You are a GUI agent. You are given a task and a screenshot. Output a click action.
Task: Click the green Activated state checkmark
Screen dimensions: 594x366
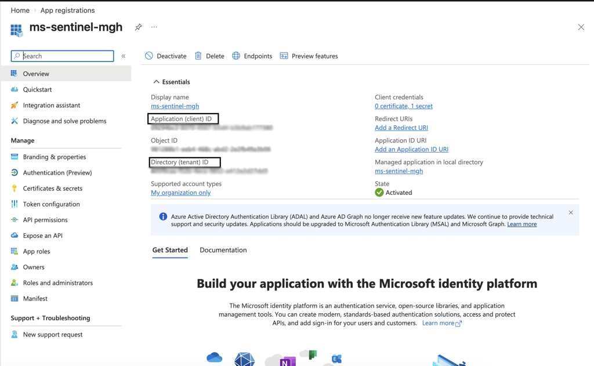pos(379,193)
